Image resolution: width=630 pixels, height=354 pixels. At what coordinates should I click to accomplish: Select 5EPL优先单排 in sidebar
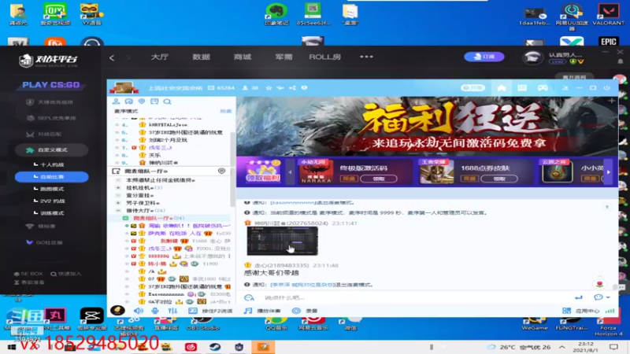(51, 118)
